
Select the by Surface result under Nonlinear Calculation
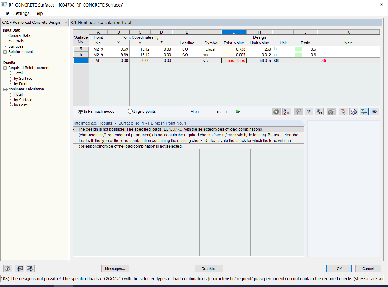(22, 100)
